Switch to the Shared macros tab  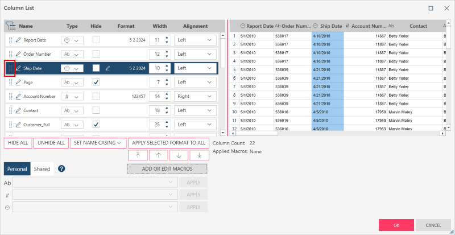(x=42, y=169)
